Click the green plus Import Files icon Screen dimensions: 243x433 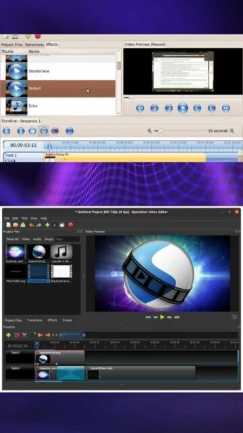(47, 225)
